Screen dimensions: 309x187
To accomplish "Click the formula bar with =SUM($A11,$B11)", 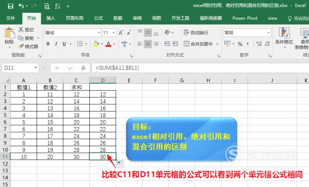I will [x=200, y=68].
